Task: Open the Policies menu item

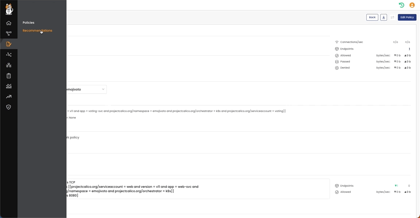Action: click(x=28, y=23)
